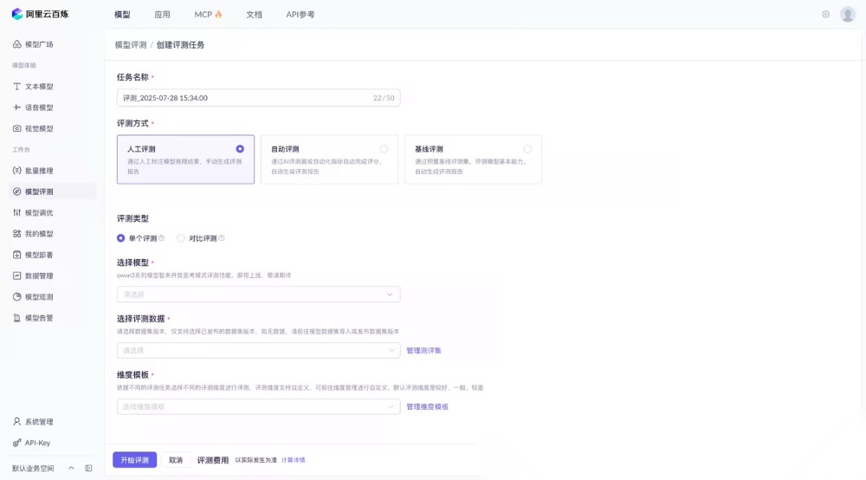
Task: Open 模型调优 sliders icon
Action: point(17,212)
